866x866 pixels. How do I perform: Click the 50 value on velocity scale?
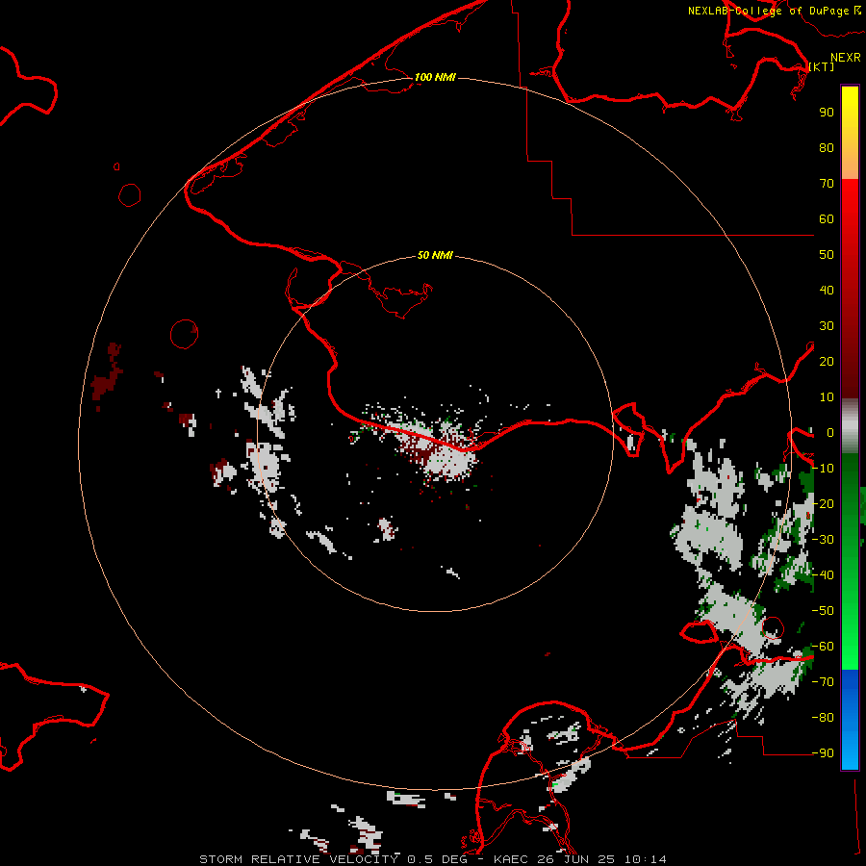(x=827, y=255)
